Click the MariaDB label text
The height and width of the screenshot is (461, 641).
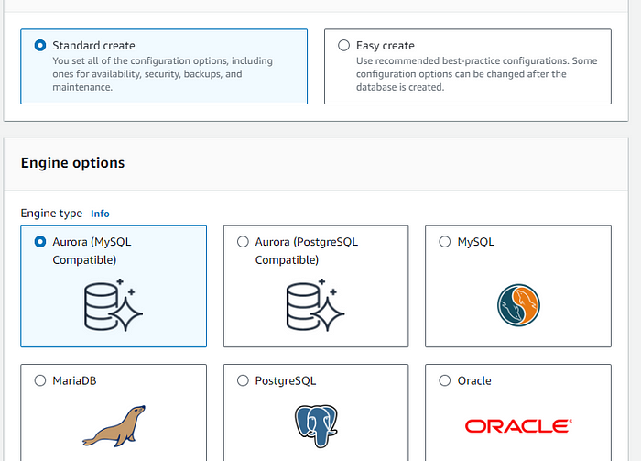coord(74,380)
